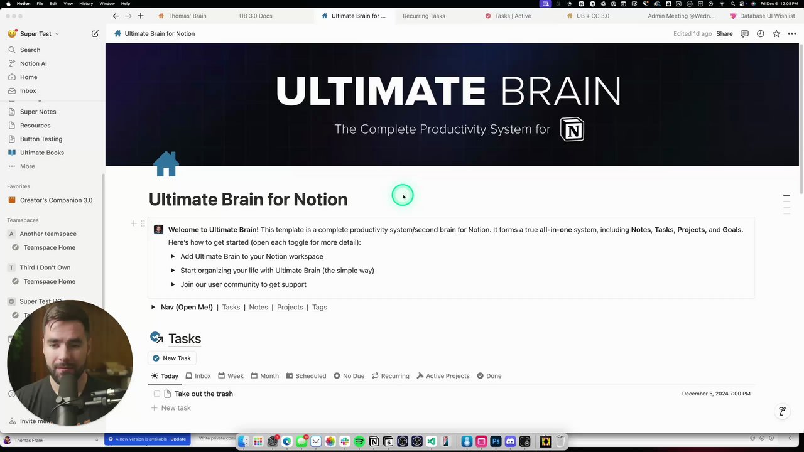Select the Scheduled view tab
The height and width of the screenshot is (452, 804).
(306, 376)
